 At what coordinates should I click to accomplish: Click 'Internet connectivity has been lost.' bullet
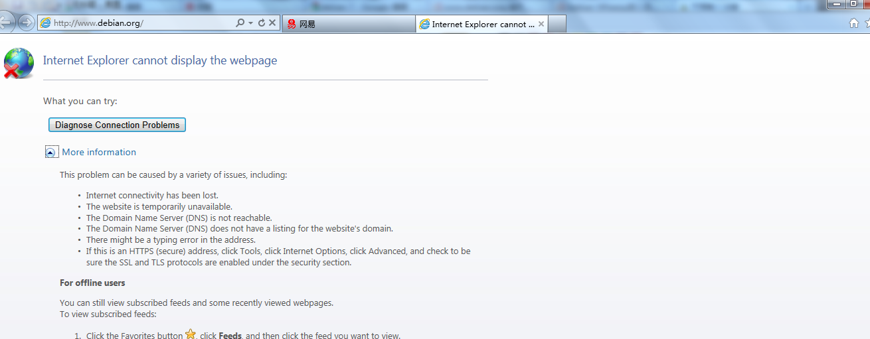(x=152, y=195)
